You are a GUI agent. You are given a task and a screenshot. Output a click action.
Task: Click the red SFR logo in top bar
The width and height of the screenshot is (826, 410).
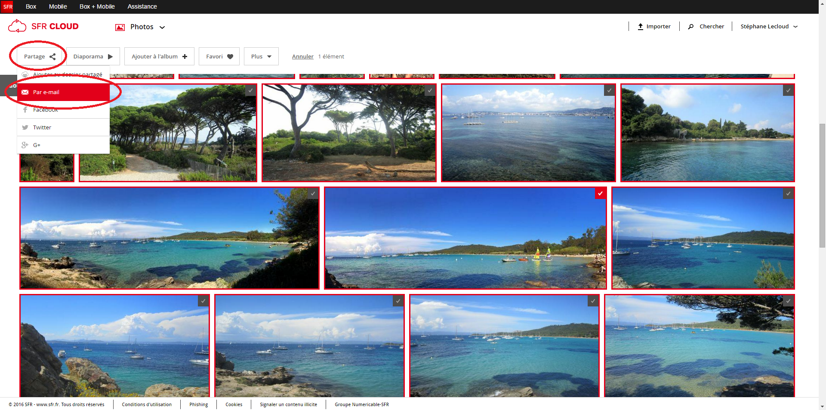click(x=7, y=6)
